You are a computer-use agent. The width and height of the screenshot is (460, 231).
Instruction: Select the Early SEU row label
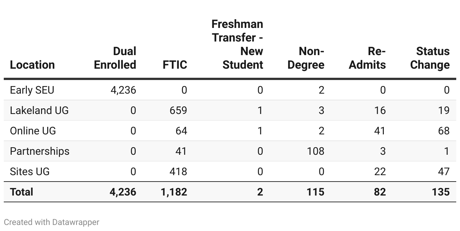point(32,90)
